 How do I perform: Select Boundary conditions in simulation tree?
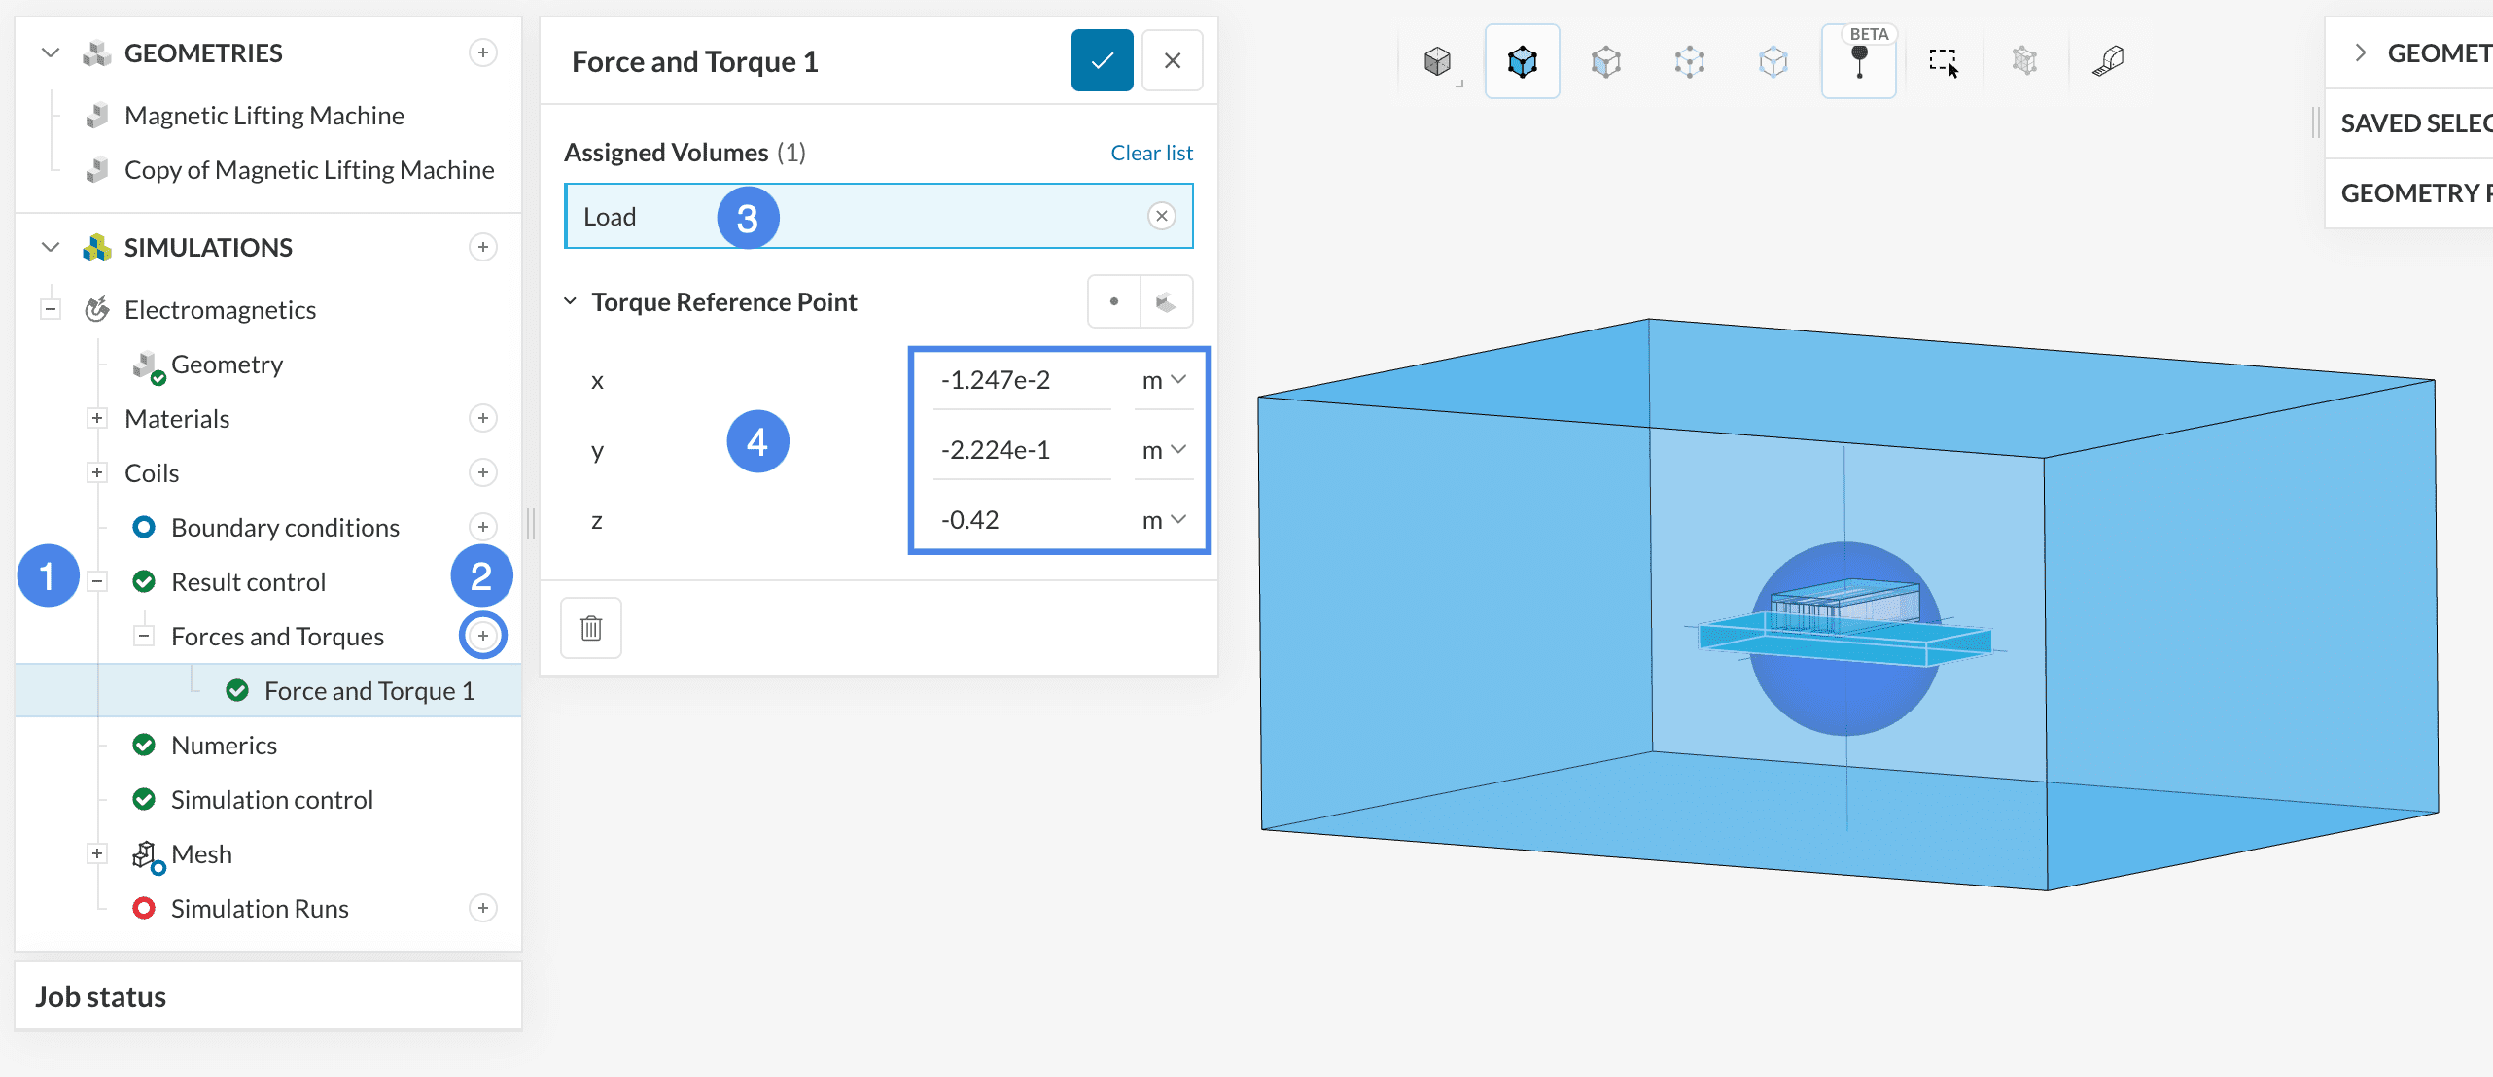coord(285,527)
